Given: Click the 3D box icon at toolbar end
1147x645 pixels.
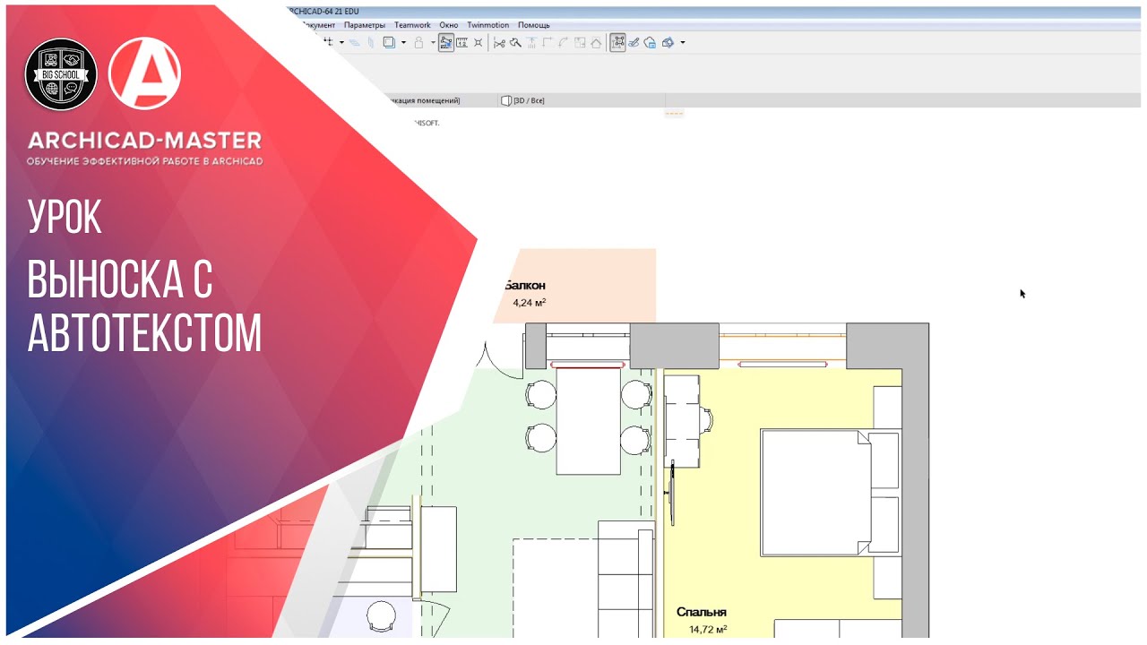Looking at the screenshot, I should pos(668,42).
